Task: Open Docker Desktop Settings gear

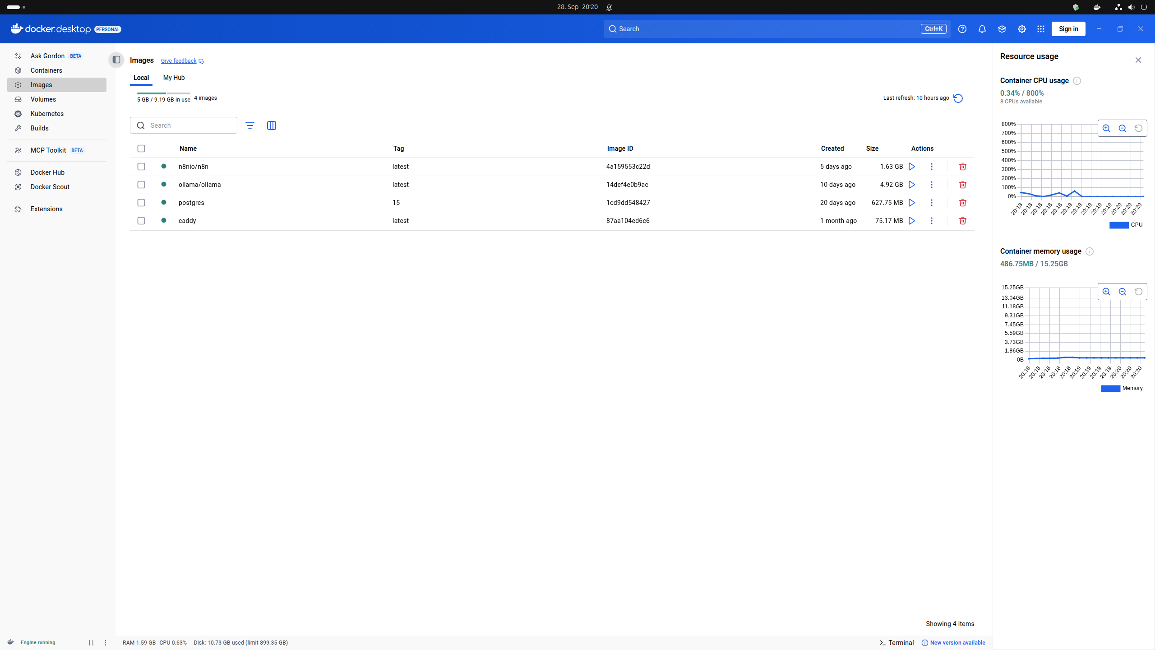Action: 1021,28
